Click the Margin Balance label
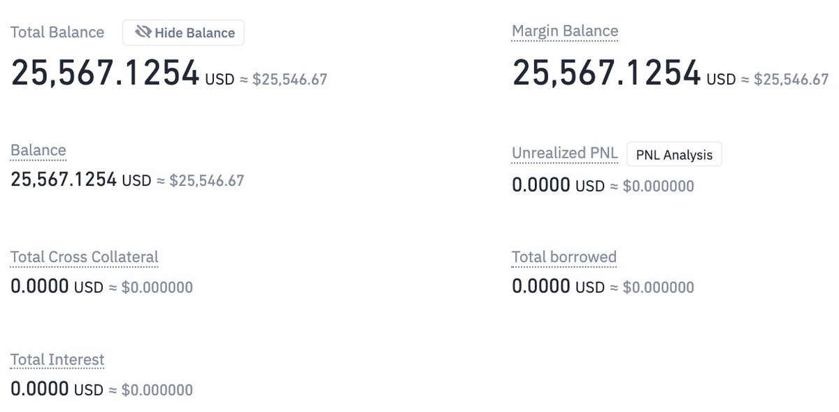The height and width of the screenshot is (412, 839). tap(565, 31)
